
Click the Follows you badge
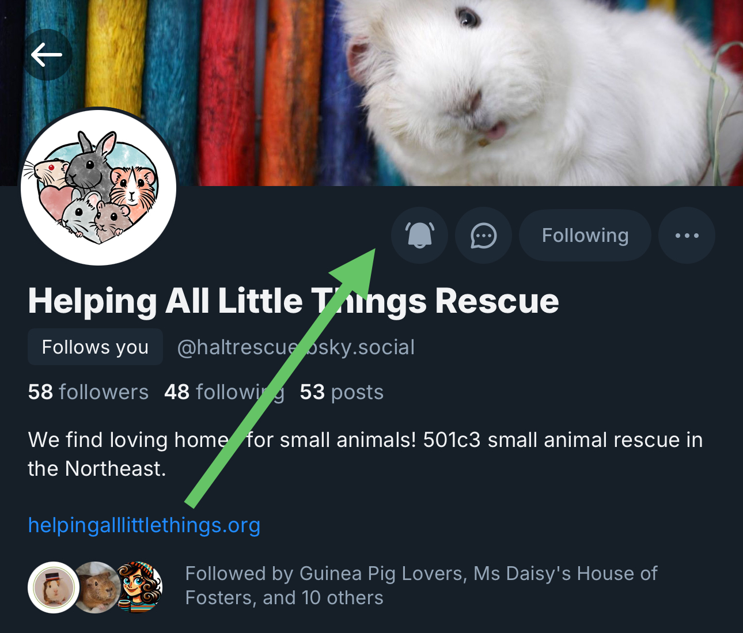pyautogui.click(x=95, y=347)
